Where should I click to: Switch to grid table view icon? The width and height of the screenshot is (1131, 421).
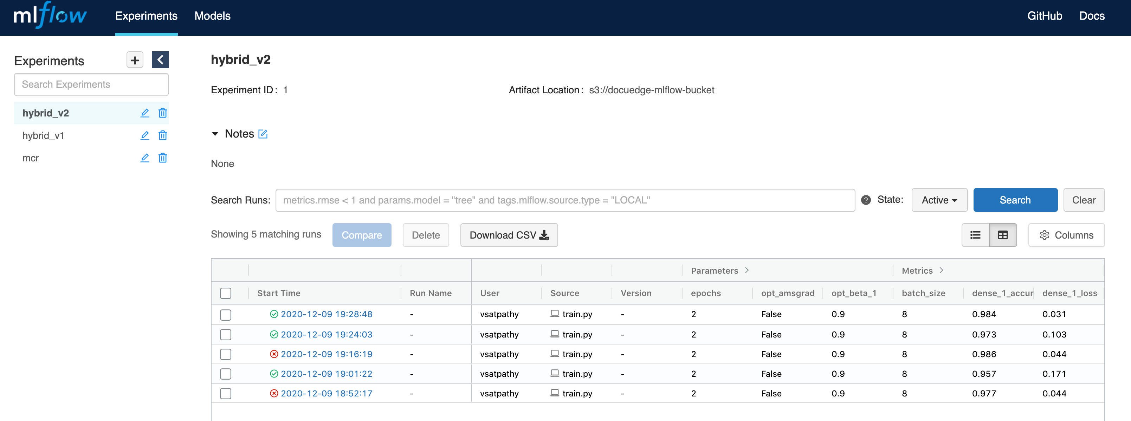1003,235
